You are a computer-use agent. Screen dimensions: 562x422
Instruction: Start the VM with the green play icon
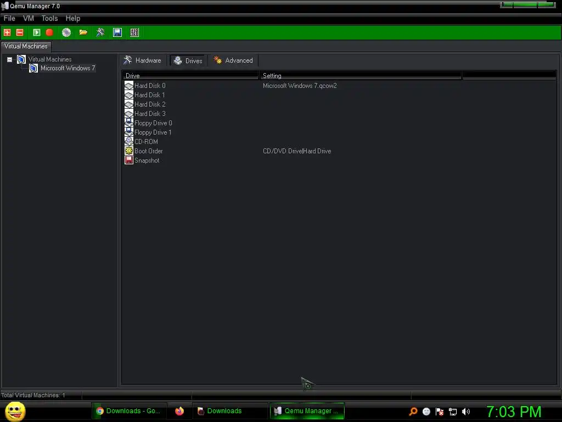(x=37, y=32)
